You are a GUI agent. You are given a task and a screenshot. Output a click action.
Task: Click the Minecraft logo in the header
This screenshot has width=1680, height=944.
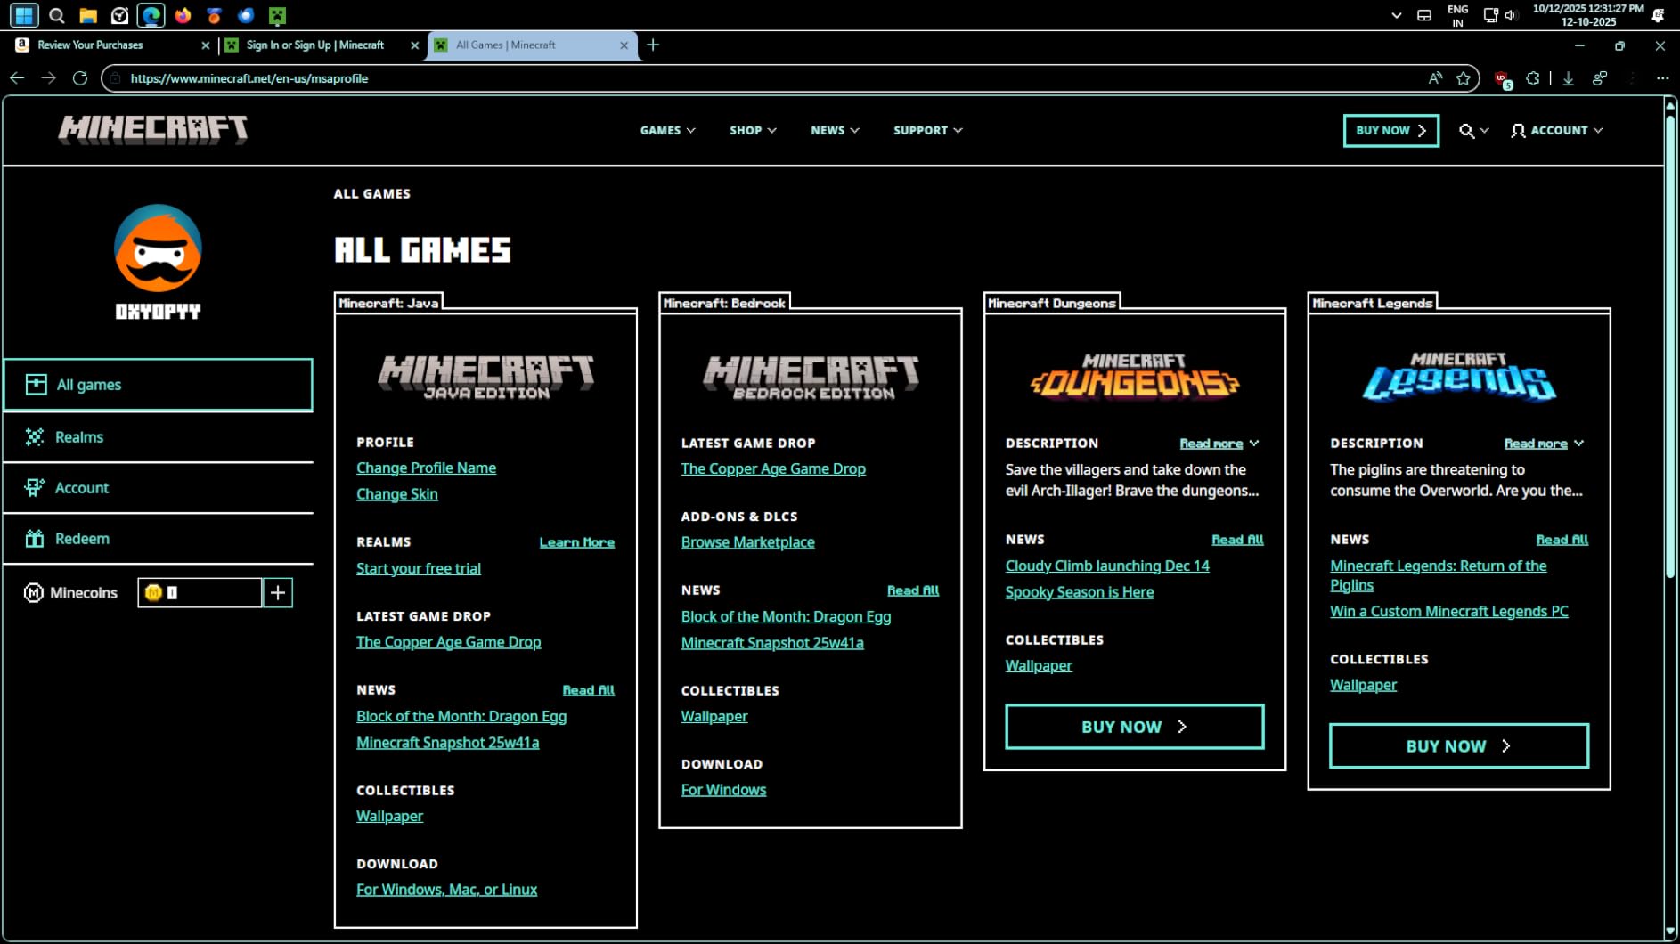click(x=152, y=130)
